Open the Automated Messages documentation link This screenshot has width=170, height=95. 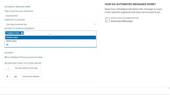[x=122, y=21]
